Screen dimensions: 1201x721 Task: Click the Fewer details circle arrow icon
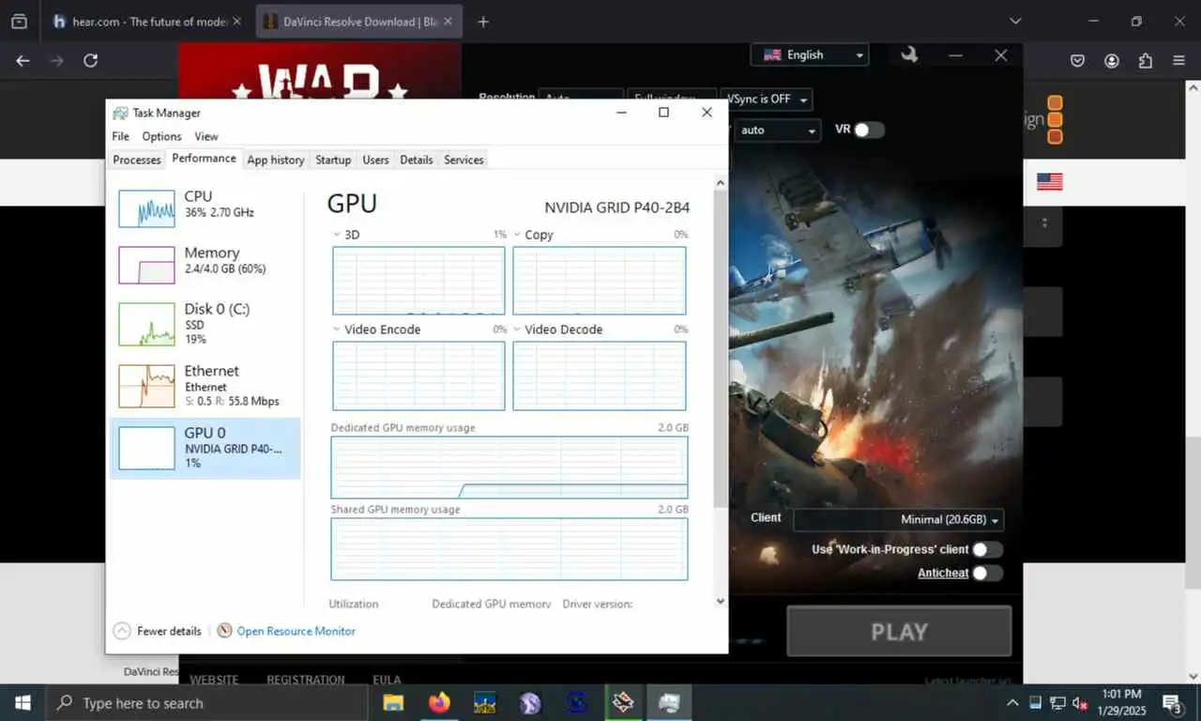point(122,631)
